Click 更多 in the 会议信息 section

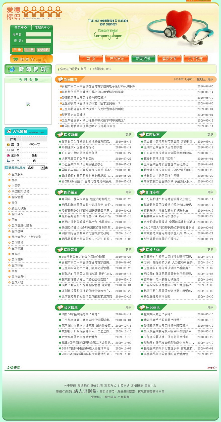(128, 307)
